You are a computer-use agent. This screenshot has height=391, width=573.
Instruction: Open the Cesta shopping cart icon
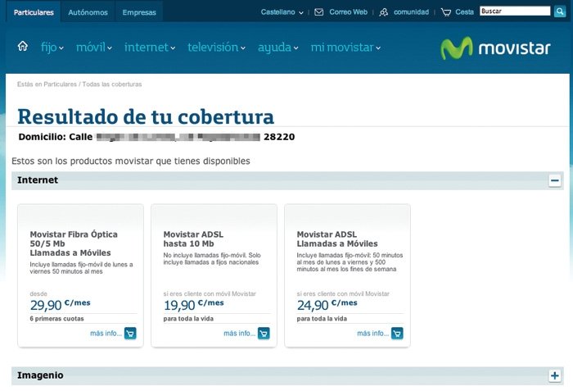click(x=446, y=12)
